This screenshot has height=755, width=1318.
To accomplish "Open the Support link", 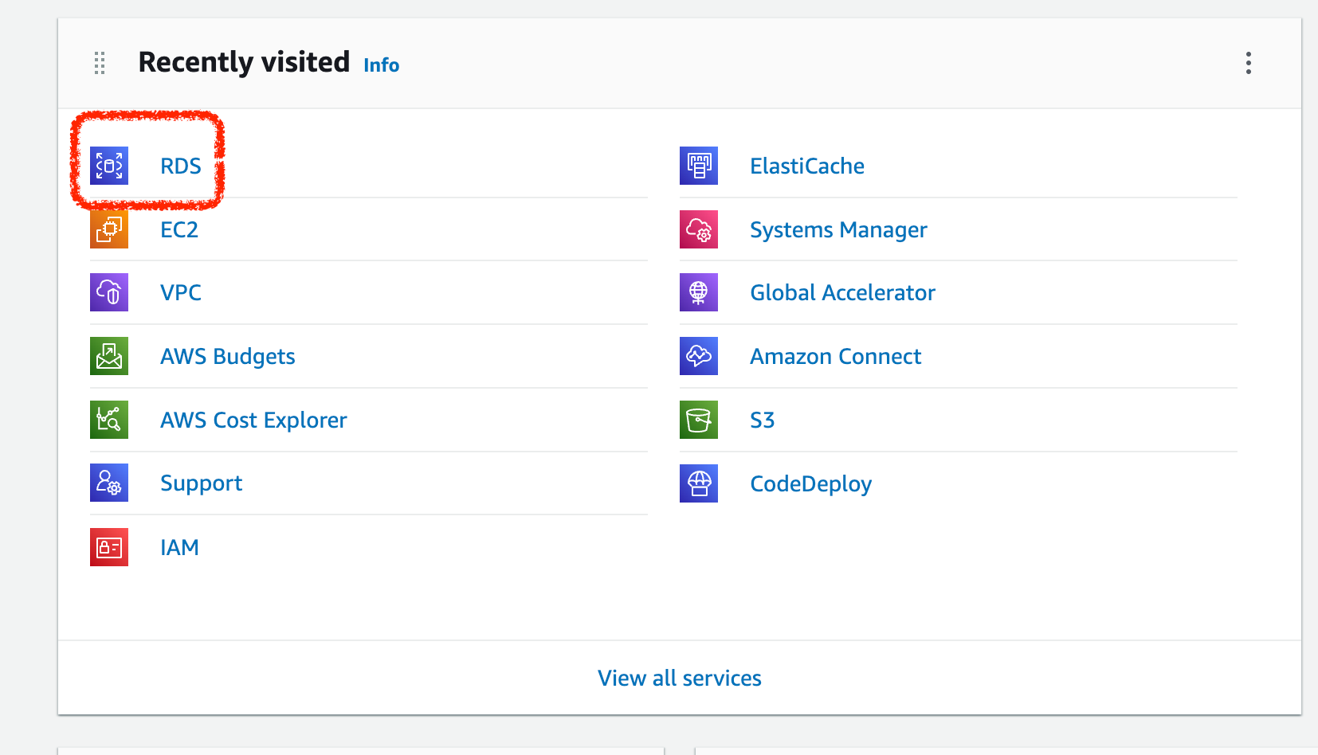I will 202,483.
